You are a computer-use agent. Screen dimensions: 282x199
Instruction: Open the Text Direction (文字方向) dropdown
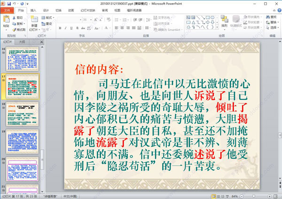(x=163, y=17)
